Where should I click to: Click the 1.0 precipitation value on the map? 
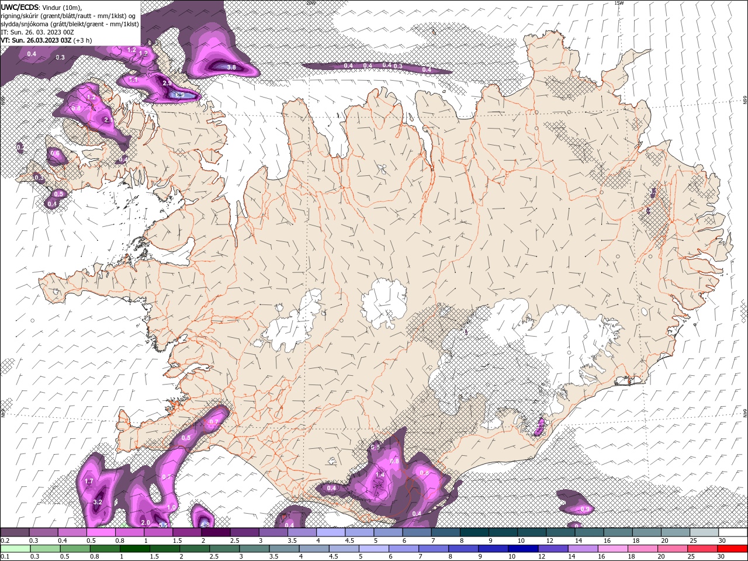coord(172,507)
